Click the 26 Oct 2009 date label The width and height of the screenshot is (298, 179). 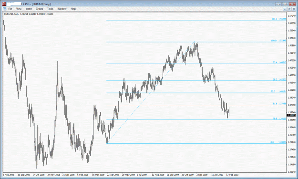[187, 175]
